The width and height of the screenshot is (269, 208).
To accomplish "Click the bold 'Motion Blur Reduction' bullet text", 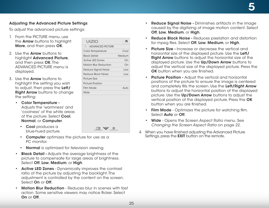I will (x=43, y=188).
